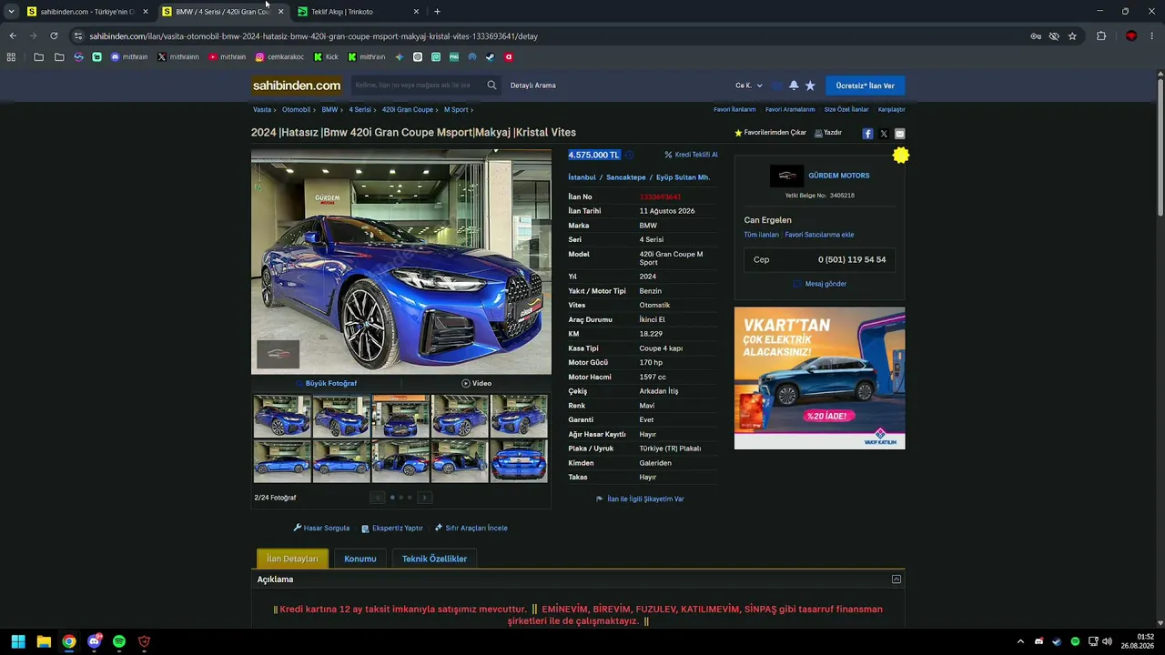Open Büyük Fotoğraf view
Screen dimensions: 1165x655
click(x=327, y=383)
